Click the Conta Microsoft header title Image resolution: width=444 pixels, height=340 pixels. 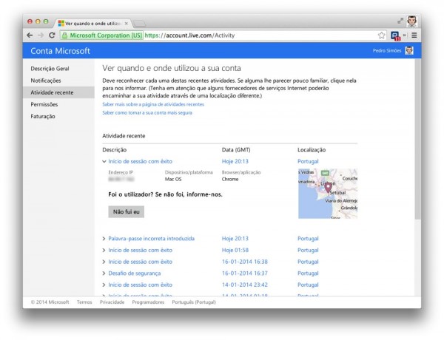click(x=61, y=51)
